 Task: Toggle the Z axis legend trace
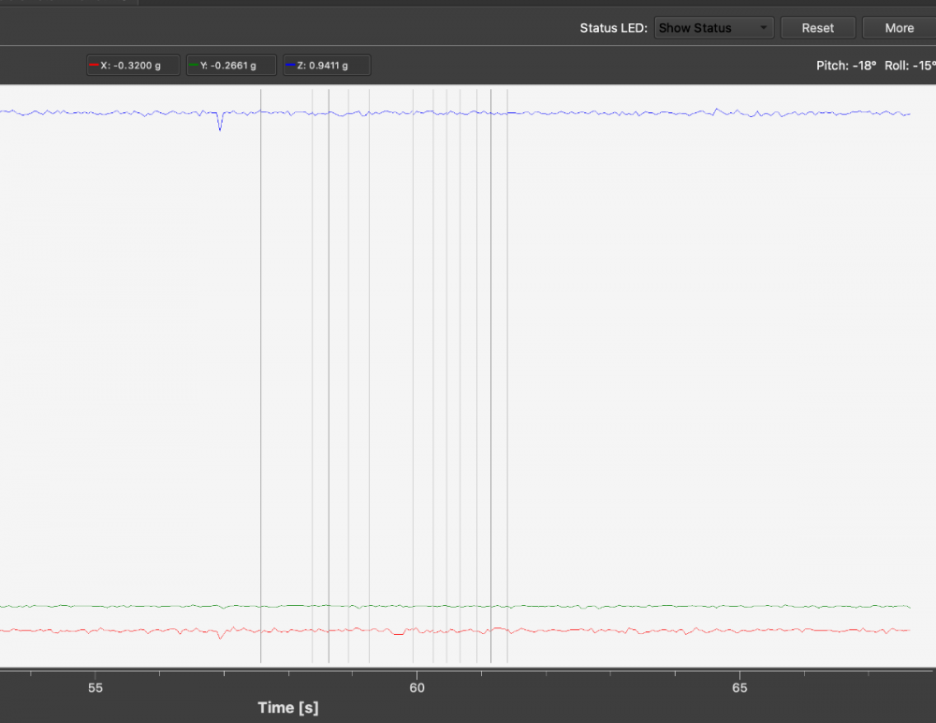point(327,66)
